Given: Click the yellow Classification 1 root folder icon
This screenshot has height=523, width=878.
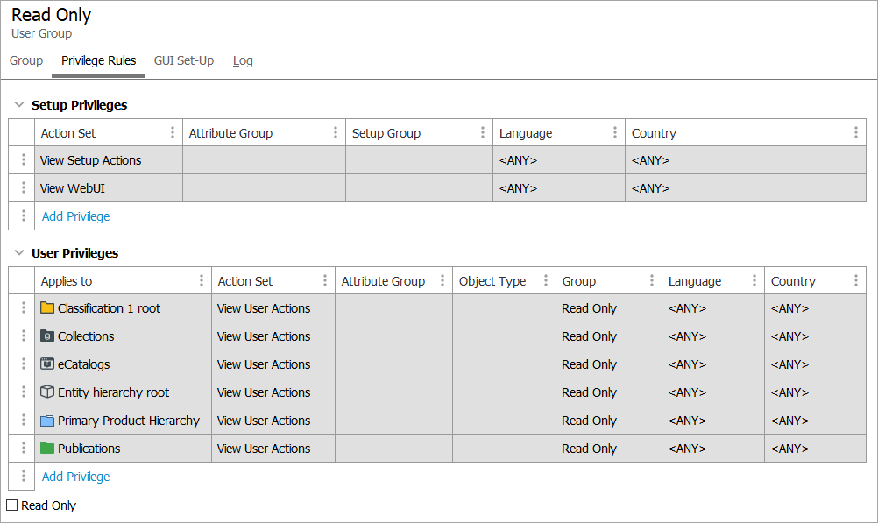Looking at the screenshot, I should pos(47,308).
